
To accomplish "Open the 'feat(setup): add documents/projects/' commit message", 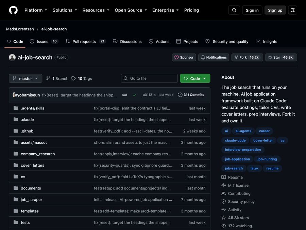I will coord(132,188).
